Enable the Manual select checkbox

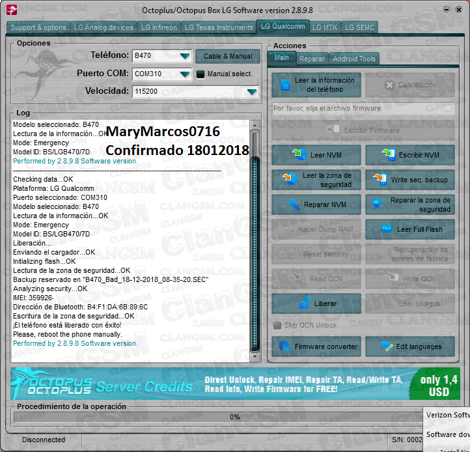(x=200, y=74)
